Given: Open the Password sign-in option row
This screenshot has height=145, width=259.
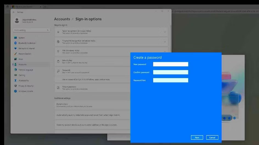Looking at the screenshot, I should pyautogui.click(x=93, y=71).
